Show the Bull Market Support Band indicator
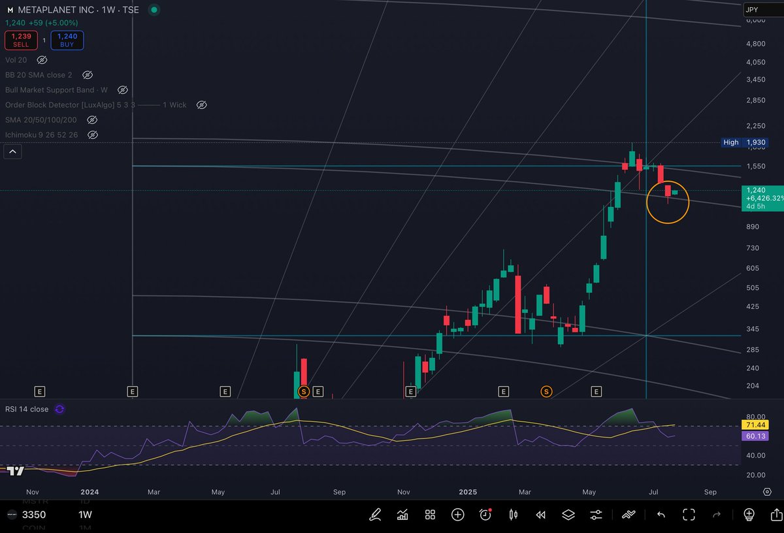This screenshot has width=784, height=533. pos(122,89)
